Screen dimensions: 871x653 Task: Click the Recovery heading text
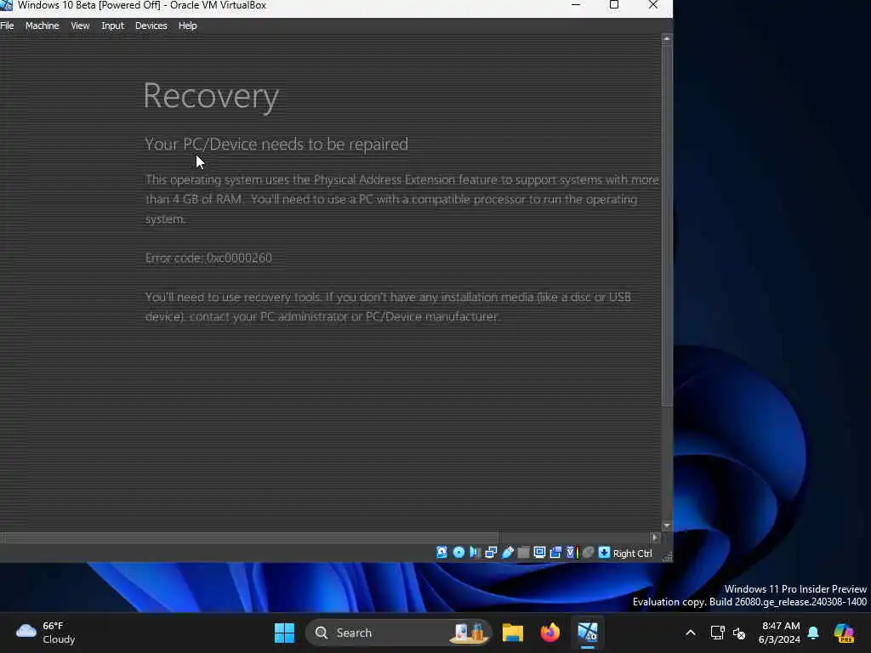pyautogui.click(x=211, y=97)
